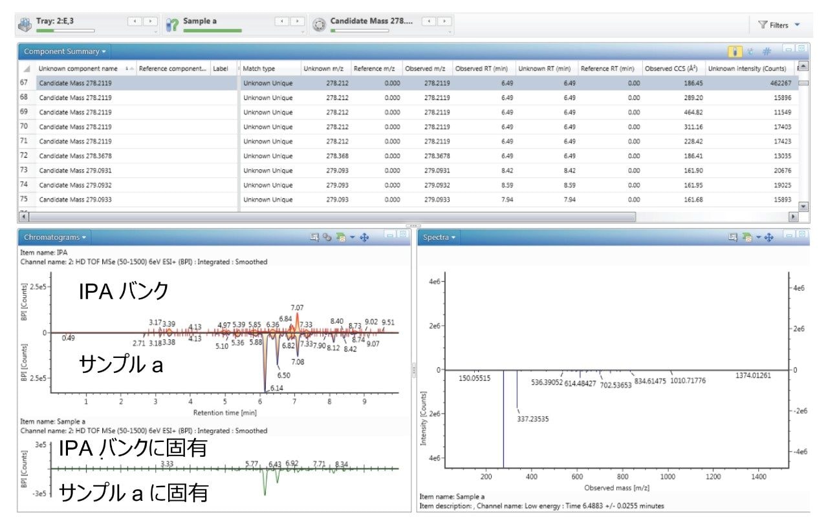Click the Tray progress bar
The width and height of the screenshot is (828, 526).
pyautogui.click(x=65, y=30)
